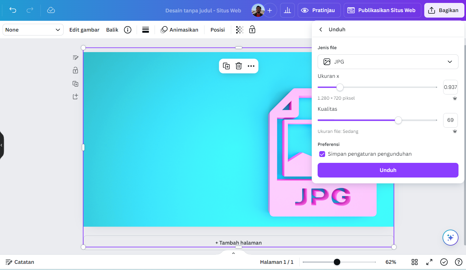Open the Posisi panel

coord(218,30)
